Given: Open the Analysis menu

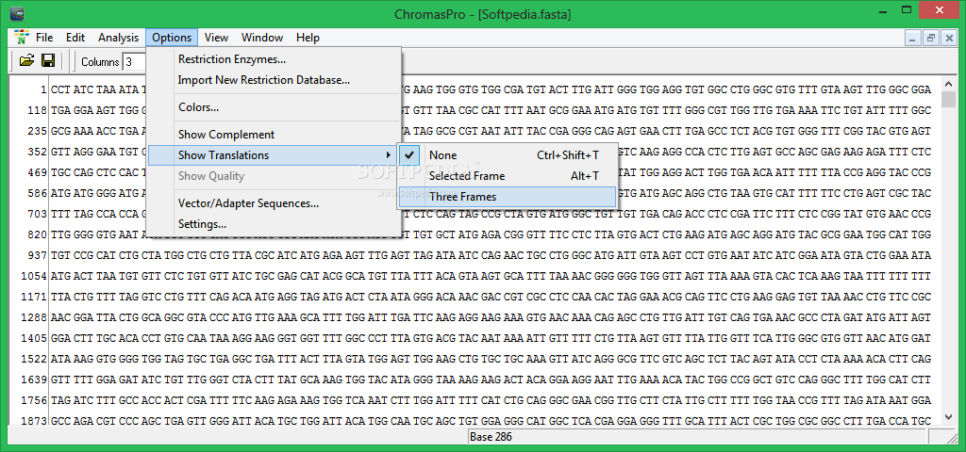Looking at the screenshot, I should click(118, 38).
